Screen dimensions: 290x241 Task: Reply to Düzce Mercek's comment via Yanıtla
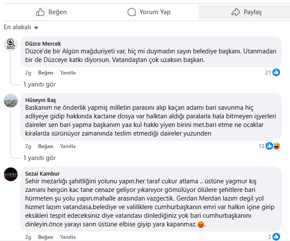(x=68, y=73)
